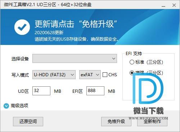Click the 选择设备 label
180x132 pixels.
[x=20, y=59]
